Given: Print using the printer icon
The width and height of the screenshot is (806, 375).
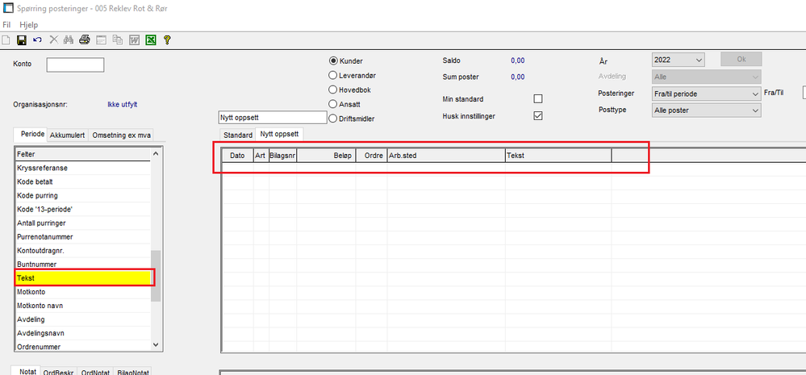Looking at the screenshot, I should coord(85,40).
